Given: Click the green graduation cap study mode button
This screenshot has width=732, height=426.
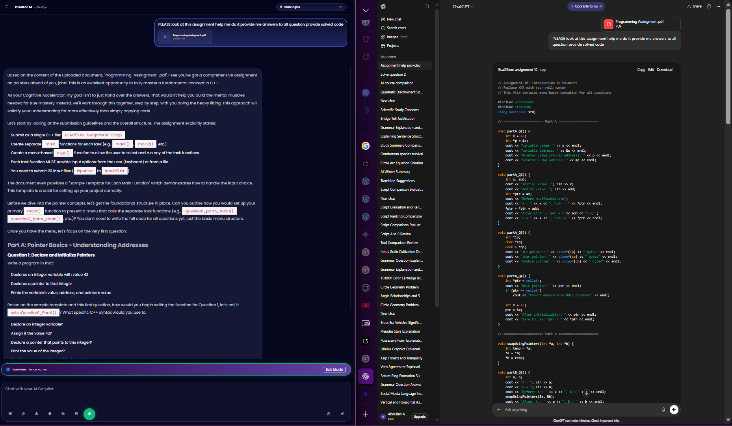Looking at the screenshot, I should [89, 414].
